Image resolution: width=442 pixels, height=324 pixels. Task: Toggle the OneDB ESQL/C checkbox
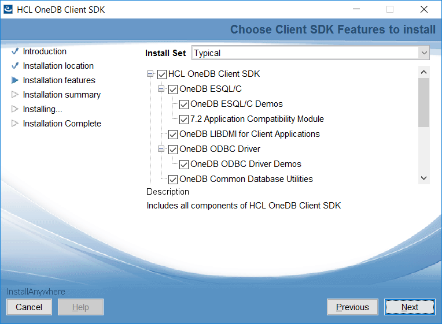pos(173,90)
